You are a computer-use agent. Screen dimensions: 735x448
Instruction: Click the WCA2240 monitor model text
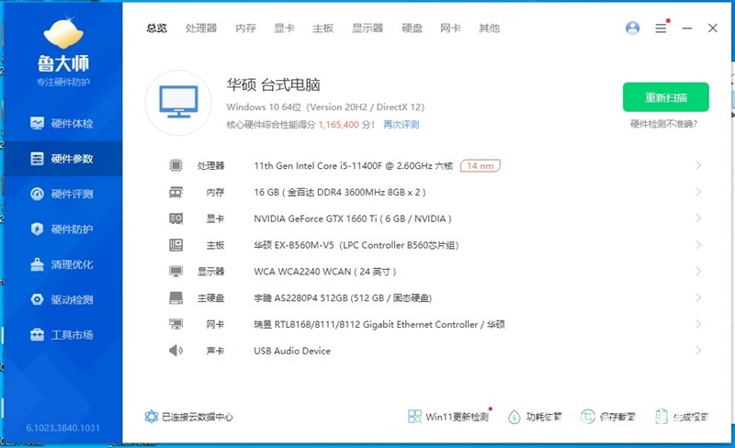(325, 272)
